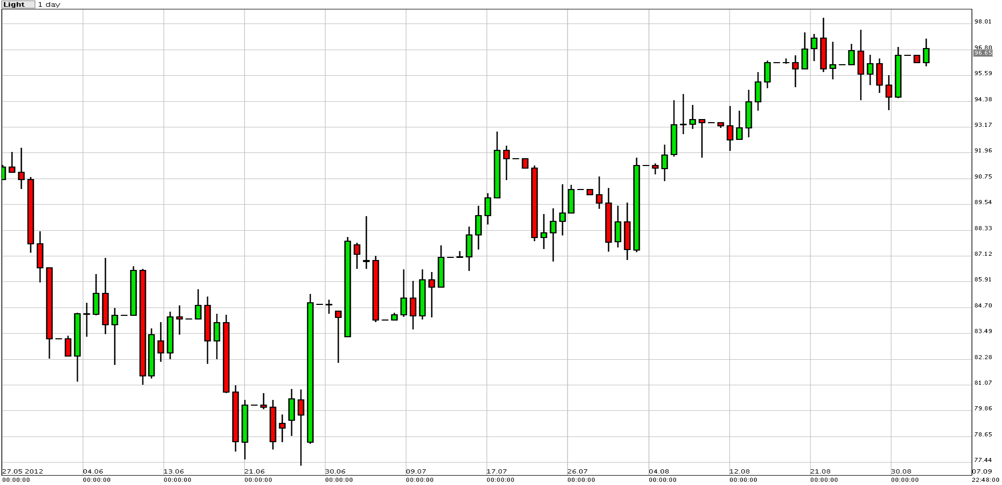Select the 26.07 date axis label
The height and width of the screenshot is (485, 1002).
pos(578,471)
